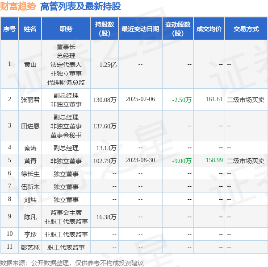Click the 161.61 average price
This screenshot has width=268, height=267.
[214, 99]
